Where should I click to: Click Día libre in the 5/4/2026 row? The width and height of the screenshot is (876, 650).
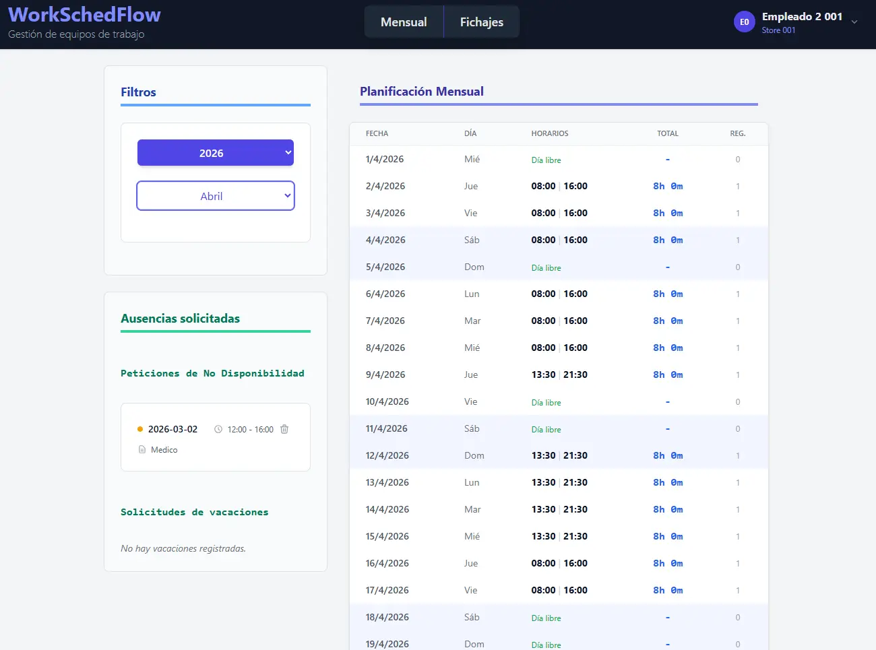click(546, 267)
